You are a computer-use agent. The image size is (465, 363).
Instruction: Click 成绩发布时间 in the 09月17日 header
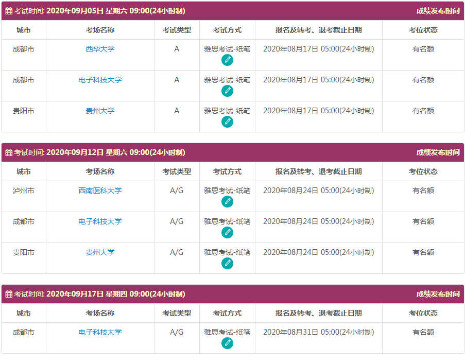coord(438,294)
